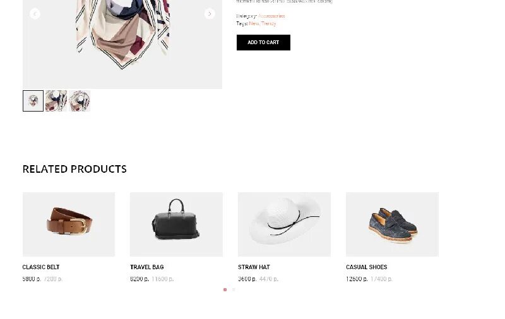
Task: Open the Trendy tag link
Action: (269, 23)
